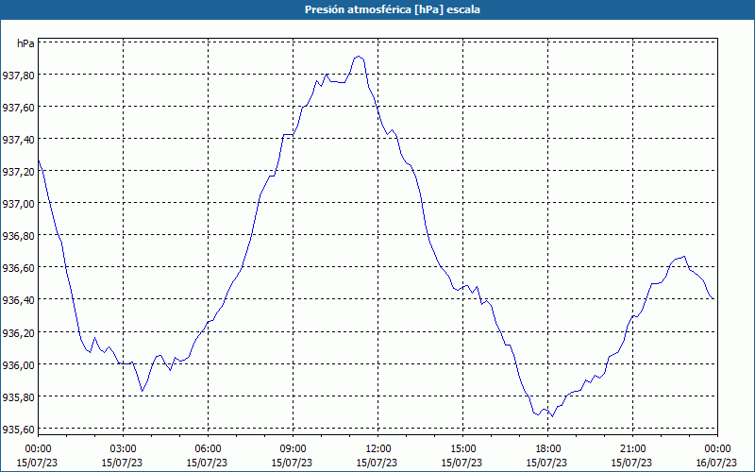Click the pressure curve minimum after 18:00
Viewport: 755px width, 472px height.
(x=552, y=416)
